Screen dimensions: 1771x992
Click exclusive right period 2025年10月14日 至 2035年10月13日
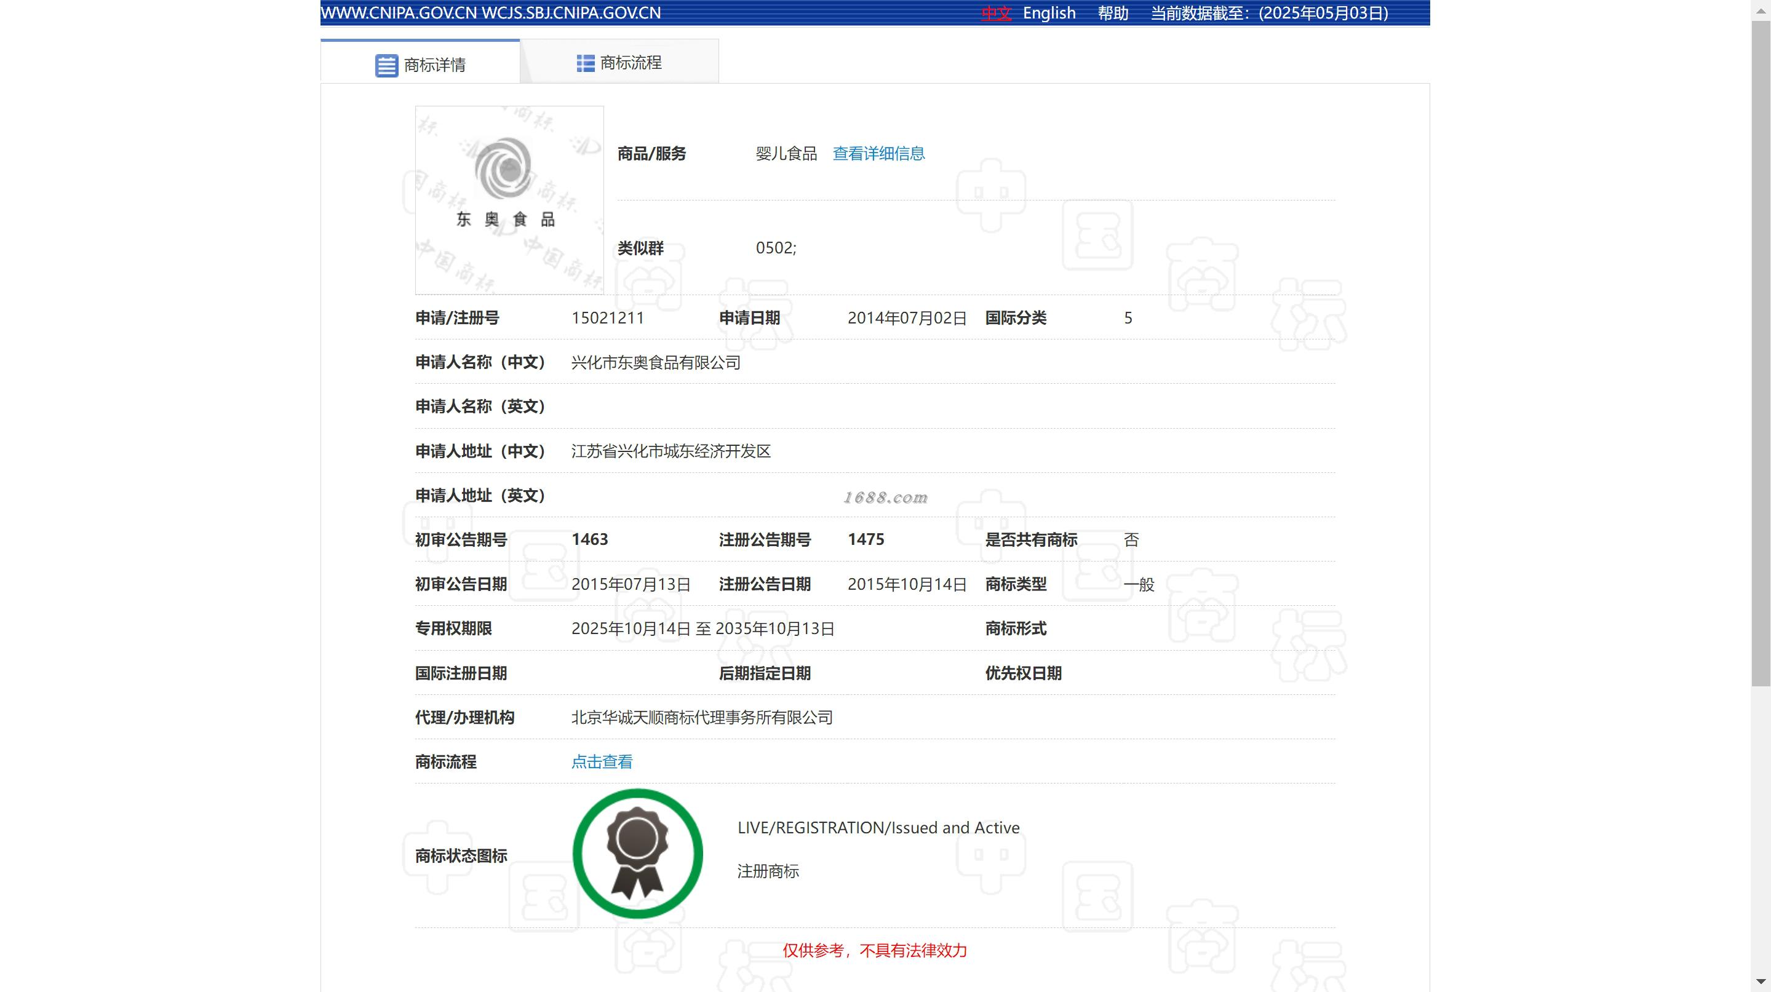tap(702, 629)
